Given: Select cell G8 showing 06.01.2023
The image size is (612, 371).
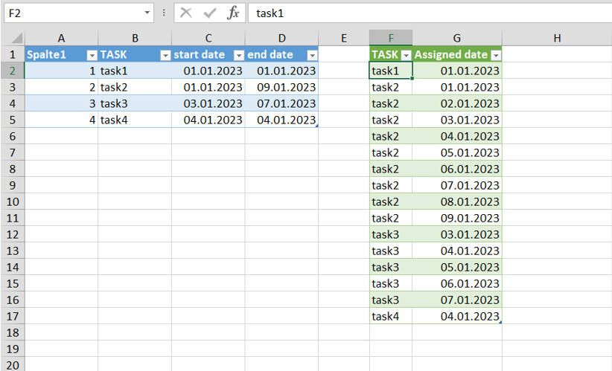Looking at the screenshot, I should click(x=457, y=169).
